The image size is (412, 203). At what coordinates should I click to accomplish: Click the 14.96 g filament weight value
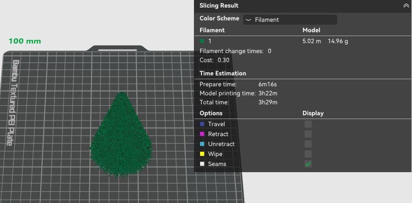point(338,41)
